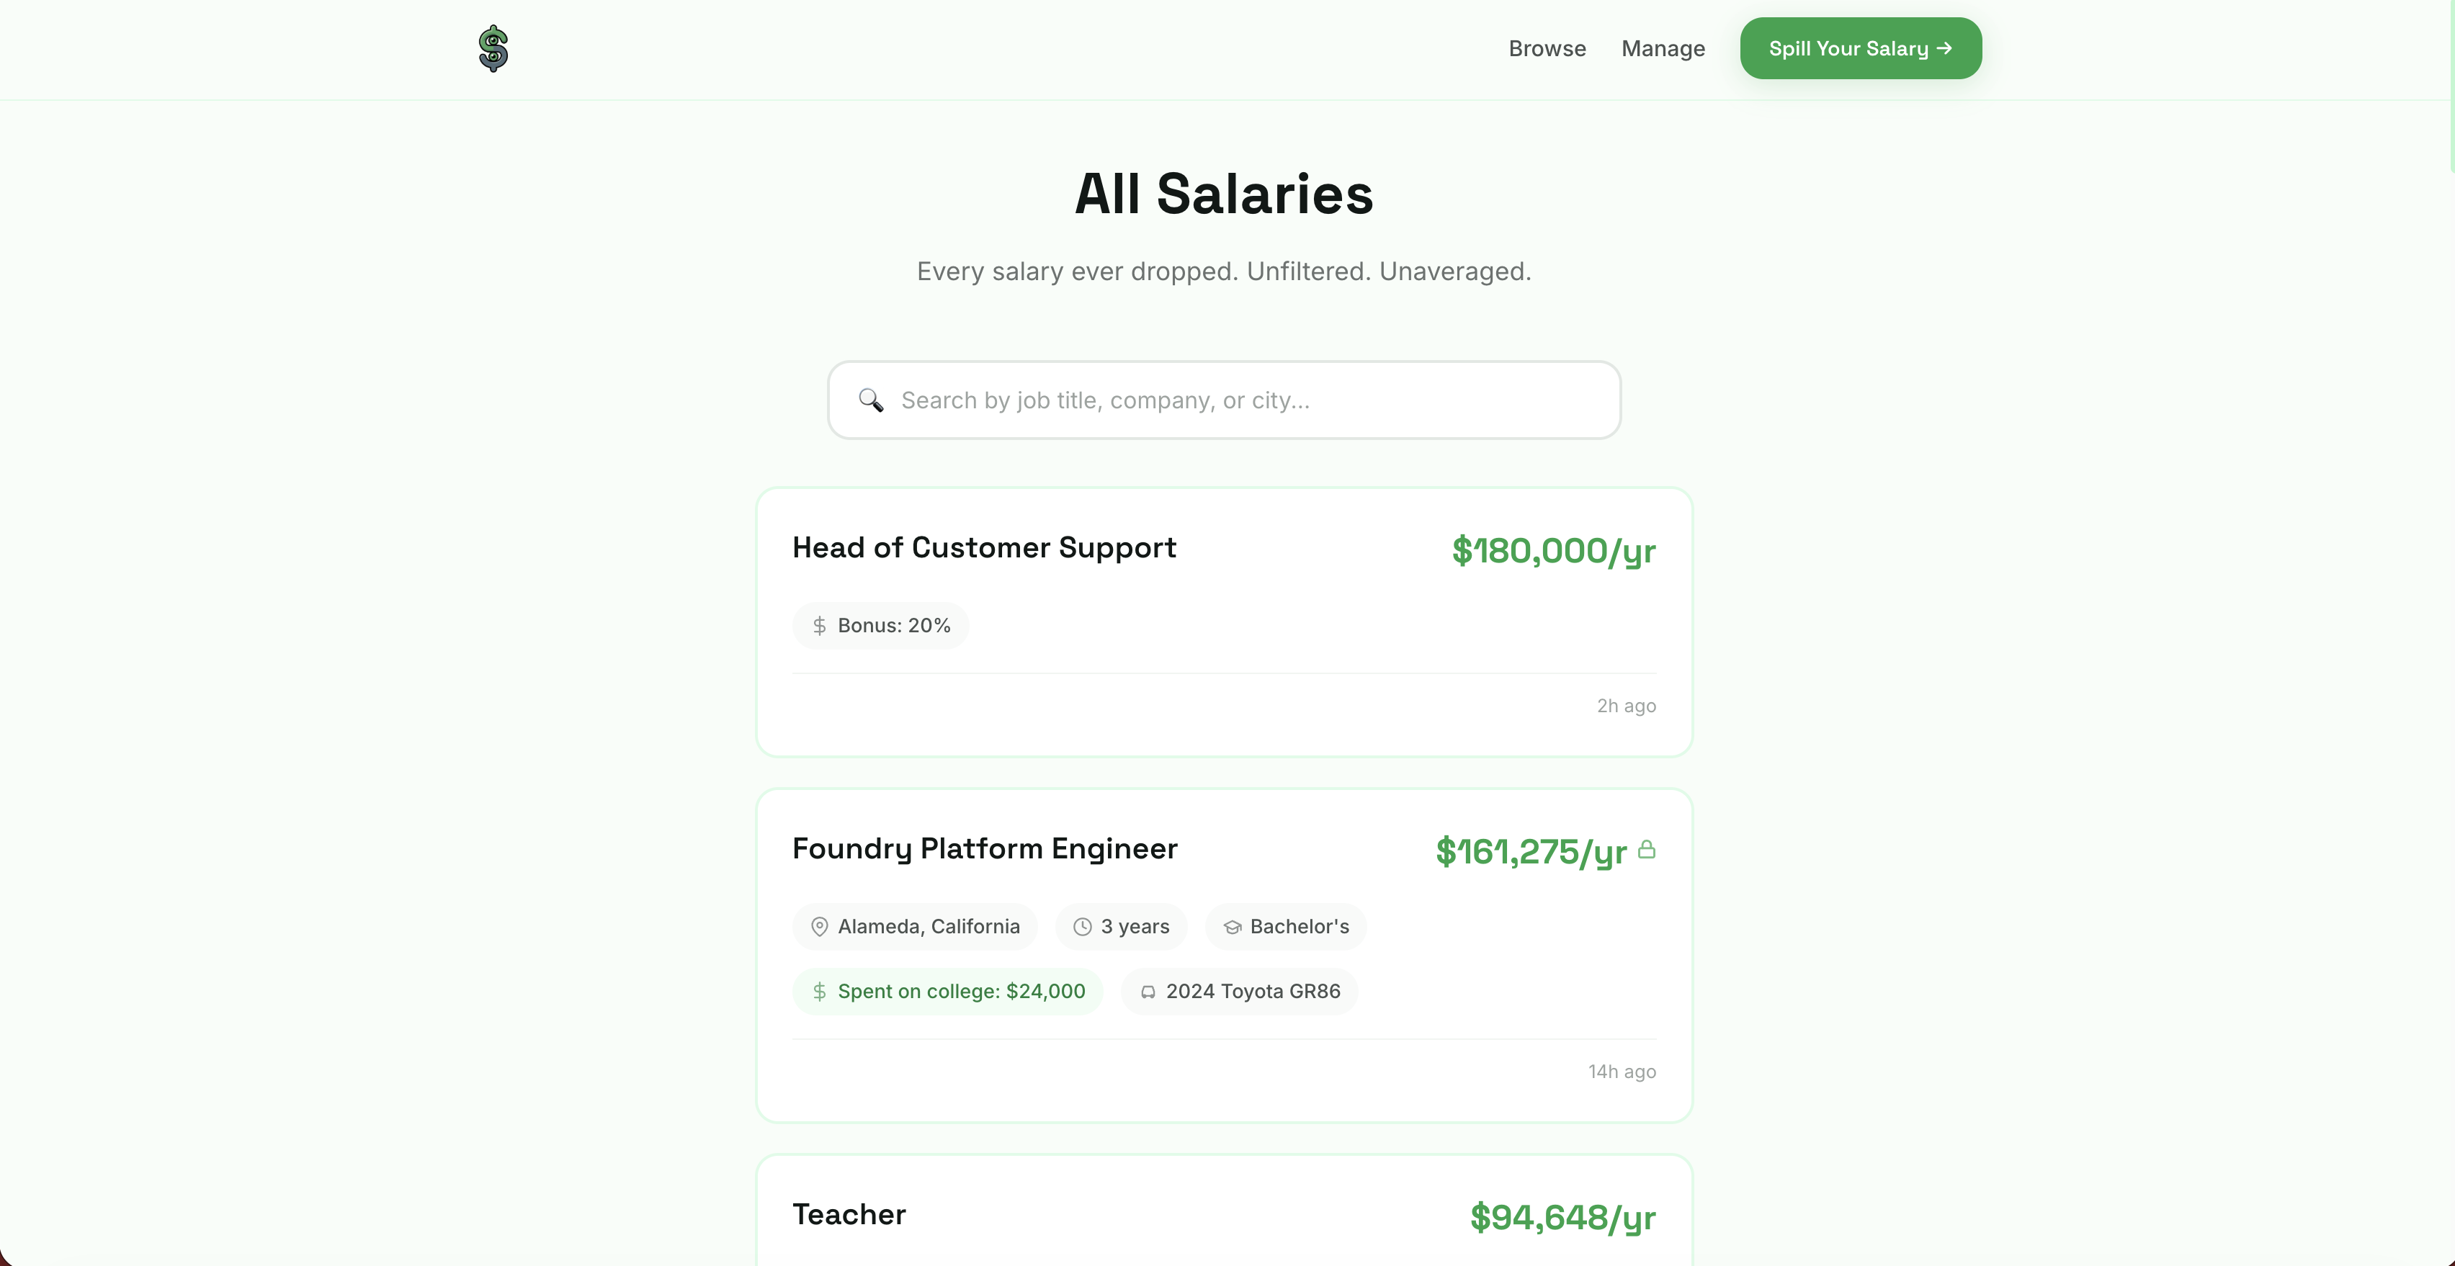2455x1266 pixels.
Task: Click the dollar icon on Spent on college badge
Action: 820,992
